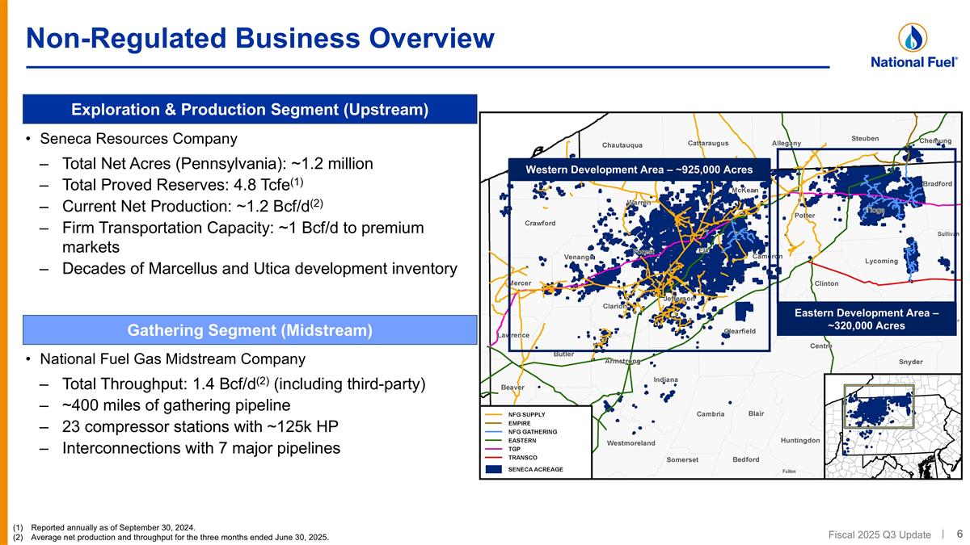Screen dimensions: 970x545
Task: Select the NFG SUPPLY legend line symbol
Action: [493, 414]
